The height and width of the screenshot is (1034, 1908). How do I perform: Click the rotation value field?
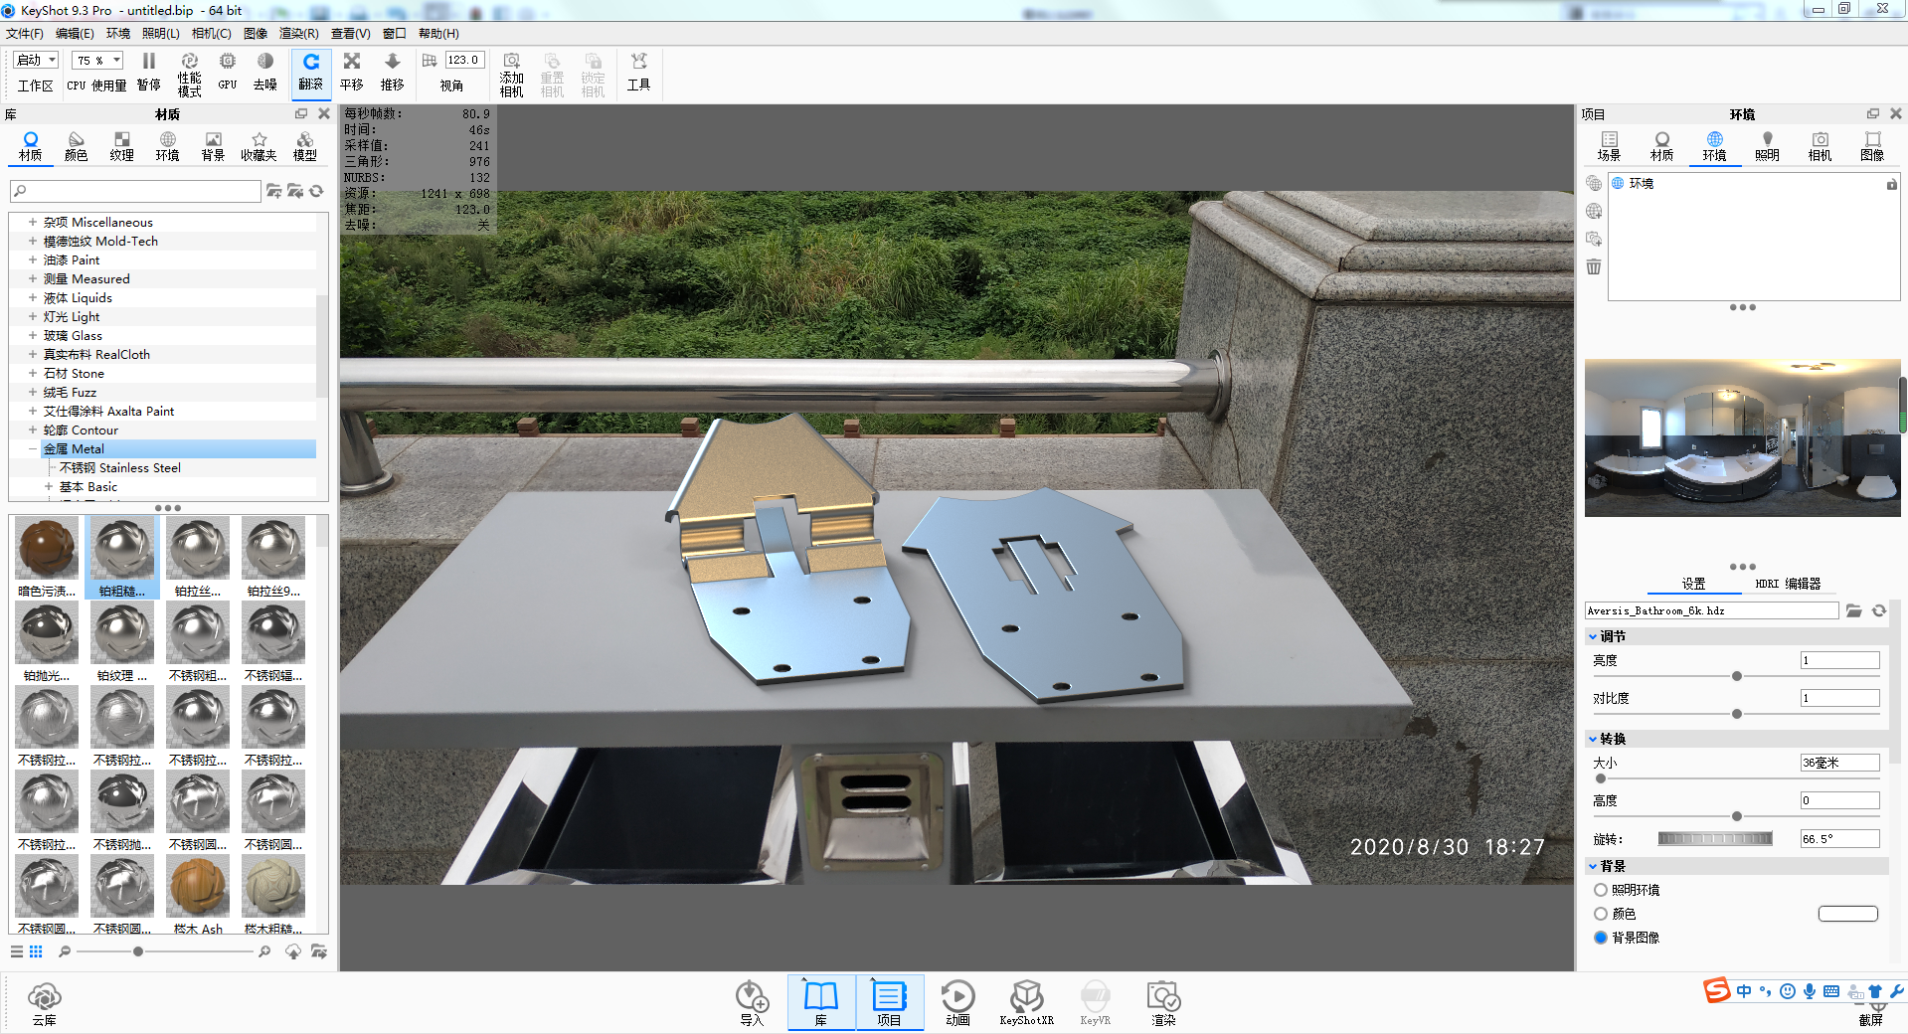click(1839, 839)
